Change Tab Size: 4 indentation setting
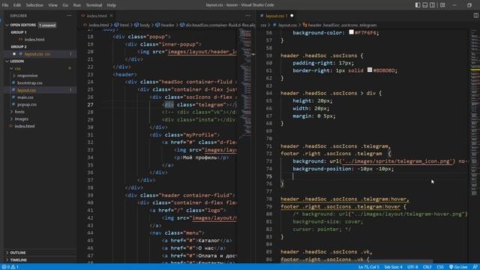Viewport: 480px width, 270px height. 393,267
